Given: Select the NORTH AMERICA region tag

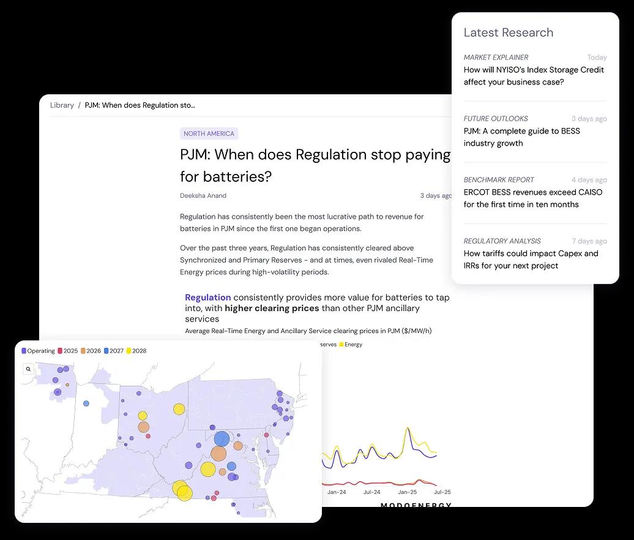Looking at the screenshot, I should click(x=207, y=133).
